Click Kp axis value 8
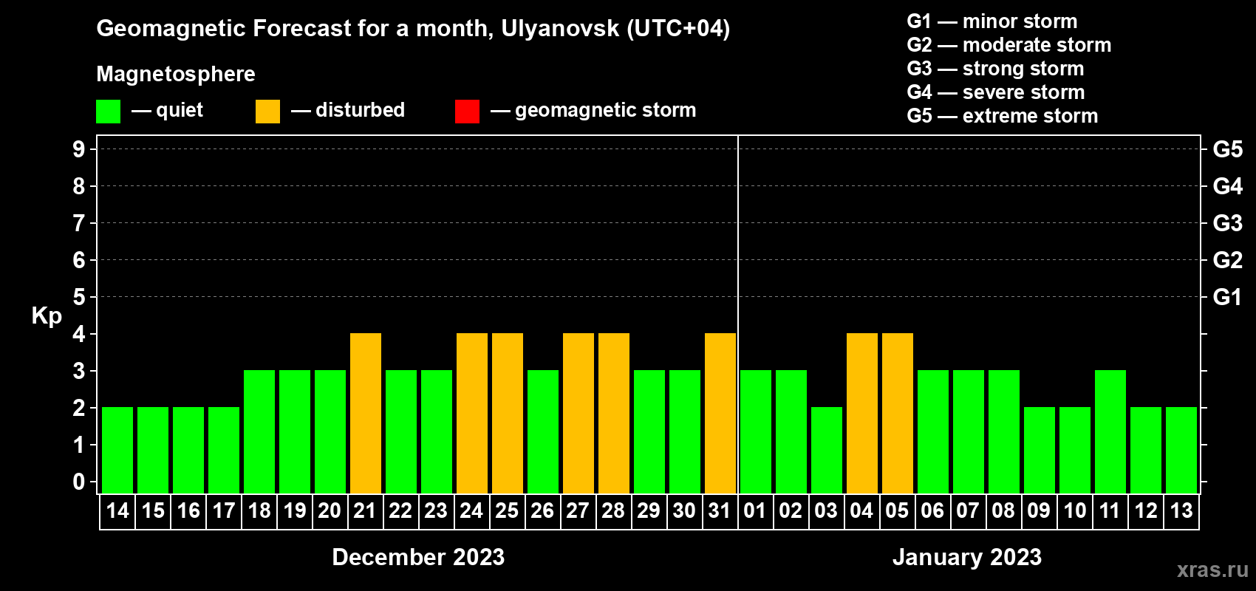The height and width of the screenshot is (591, 1256). click(x=79, y=186)
